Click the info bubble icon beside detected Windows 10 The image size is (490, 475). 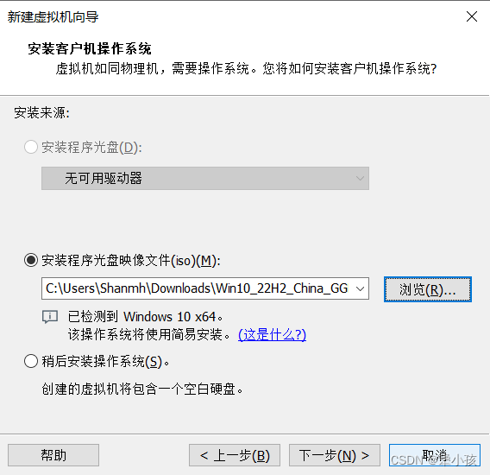coord(50,317)
